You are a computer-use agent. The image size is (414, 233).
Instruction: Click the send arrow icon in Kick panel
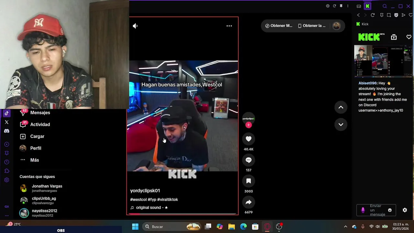click(x=403, y=15)
